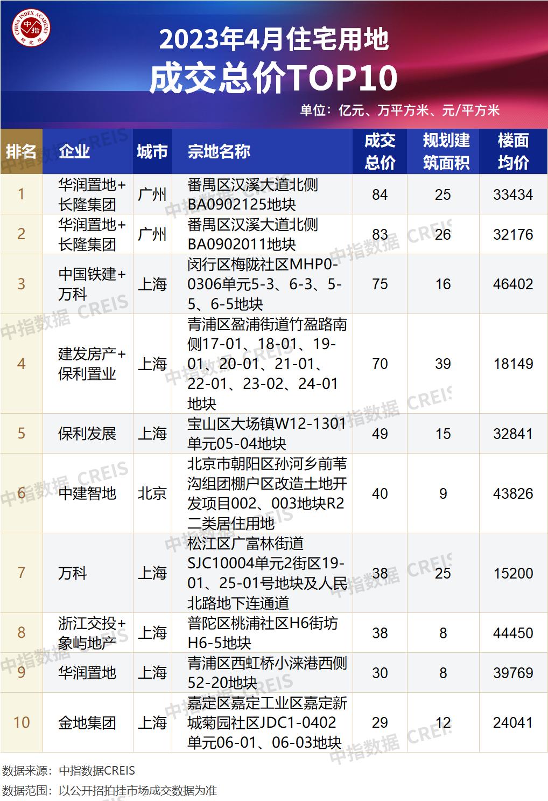Select the 中建智地 entry for 北京
548x801 pixels.
[89, 492]
